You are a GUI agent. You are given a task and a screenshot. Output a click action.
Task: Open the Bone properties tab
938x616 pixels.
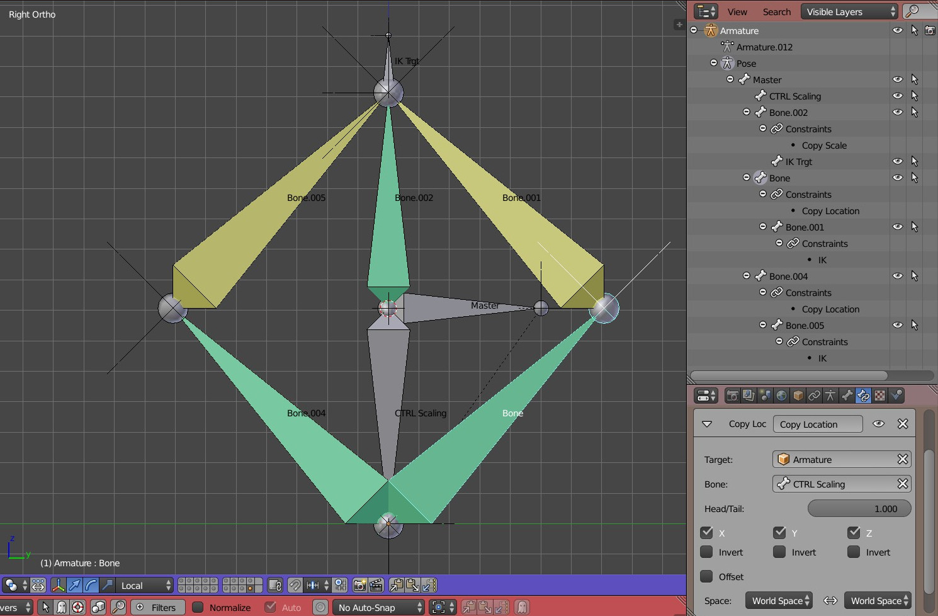pyautogui.click(x=847, y=396)
